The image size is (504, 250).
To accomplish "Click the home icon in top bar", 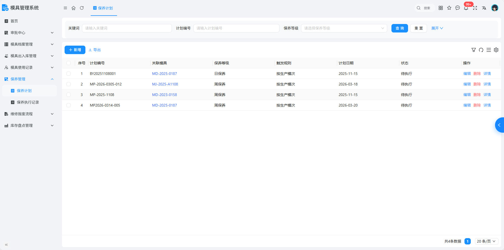I will click(x=74, y=8).
